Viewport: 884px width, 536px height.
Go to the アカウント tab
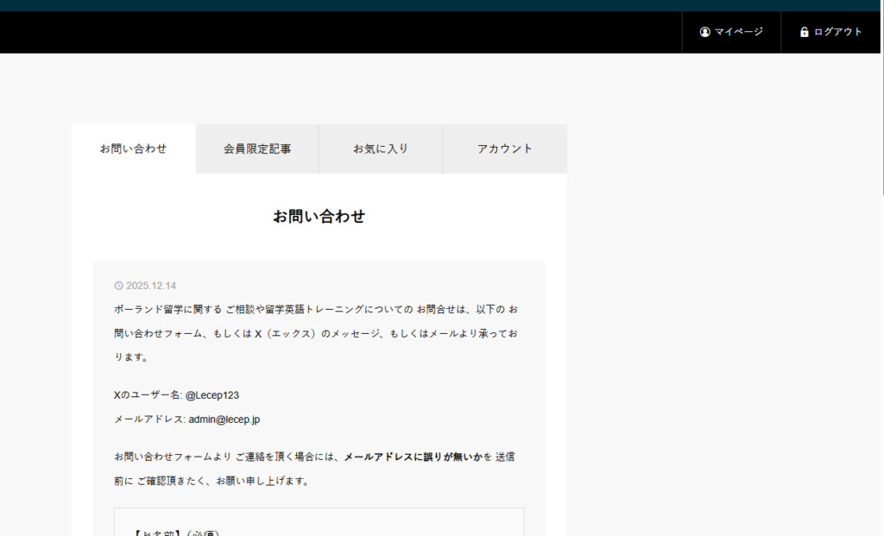505,148
